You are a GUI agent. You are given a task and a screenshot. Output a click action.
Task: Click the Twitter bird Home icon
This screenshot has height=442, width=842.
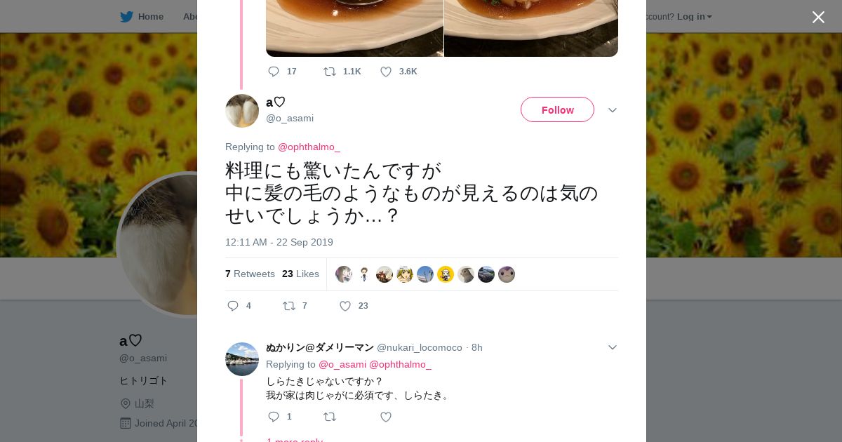(x=126, y=17)
